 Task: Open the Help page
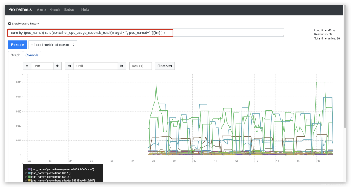pyautogui.click(x=85, y=9)
